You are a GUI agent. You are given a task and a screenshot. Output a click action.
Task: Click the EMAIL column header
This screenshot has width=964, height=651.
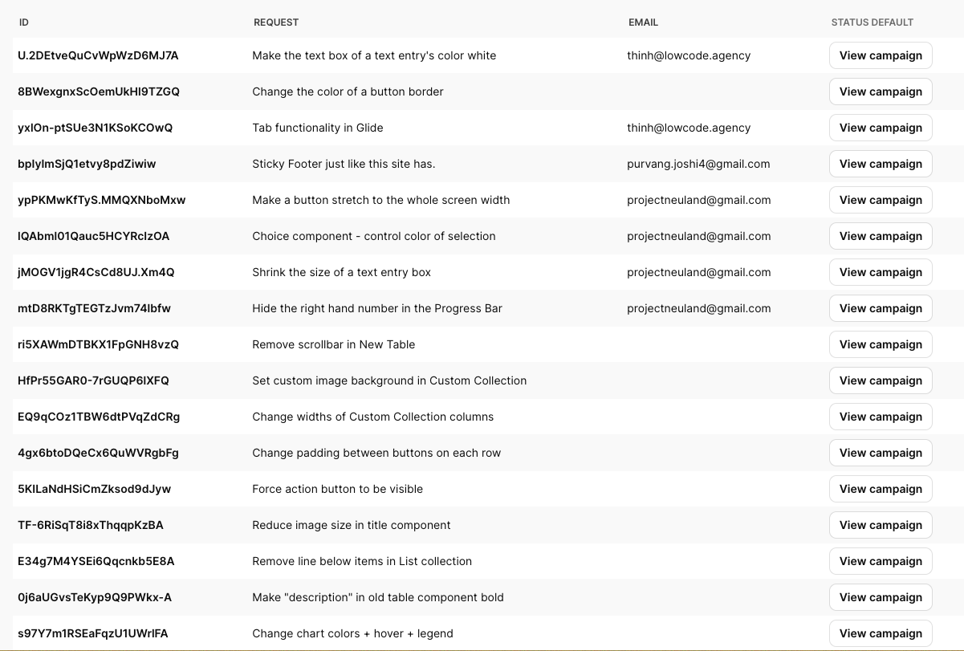(x=643, y=22)
